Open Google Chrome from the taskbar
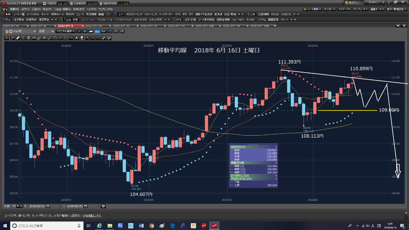This screenshot has width=409, height=230. (151, 226)
